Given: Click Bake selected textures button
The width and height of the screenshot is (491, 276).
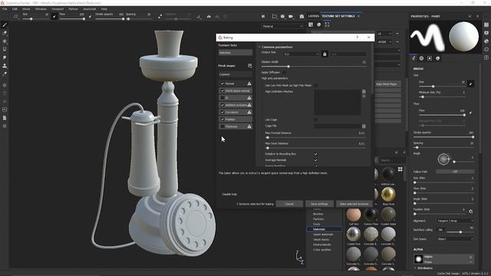Looking at the screenshot, I should 354,204.
